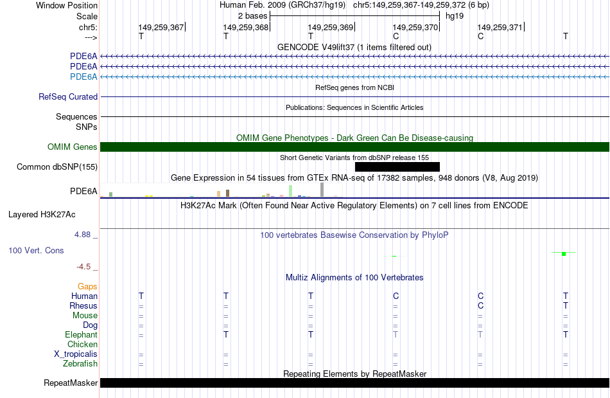
Task: Click RefSeq genes from NCBI title
Action: pyautogui.click(x=354, y=87)
